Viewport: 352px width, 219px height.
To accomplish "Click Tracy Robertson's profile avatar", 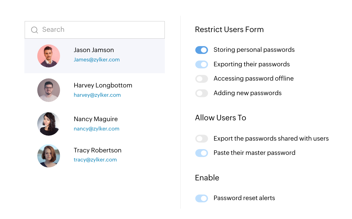I will click(49, 156).
